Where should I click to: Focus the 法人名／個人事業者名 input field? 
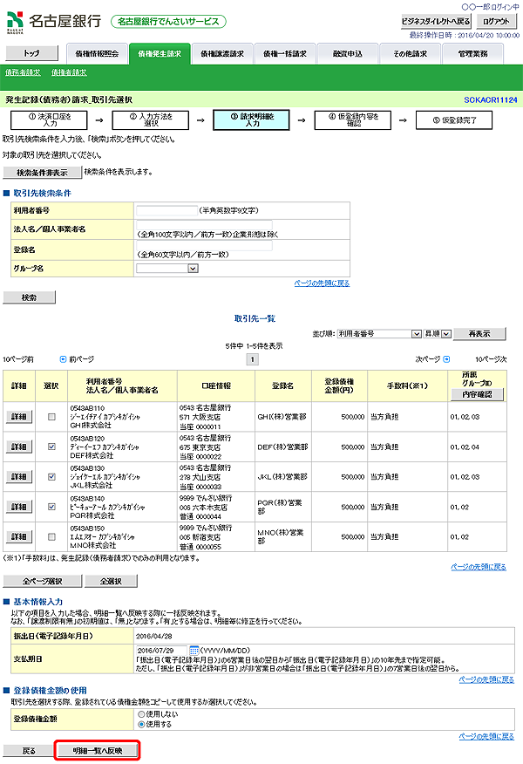(x=204, y=226)
